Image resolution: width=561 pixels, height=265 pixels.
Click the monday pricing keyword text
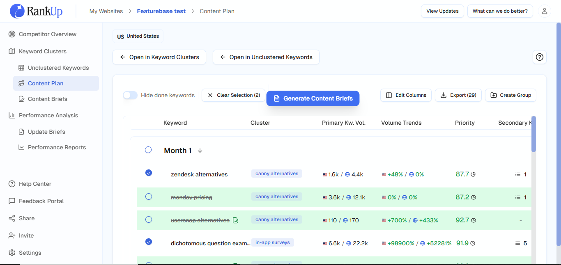[191, 197]
